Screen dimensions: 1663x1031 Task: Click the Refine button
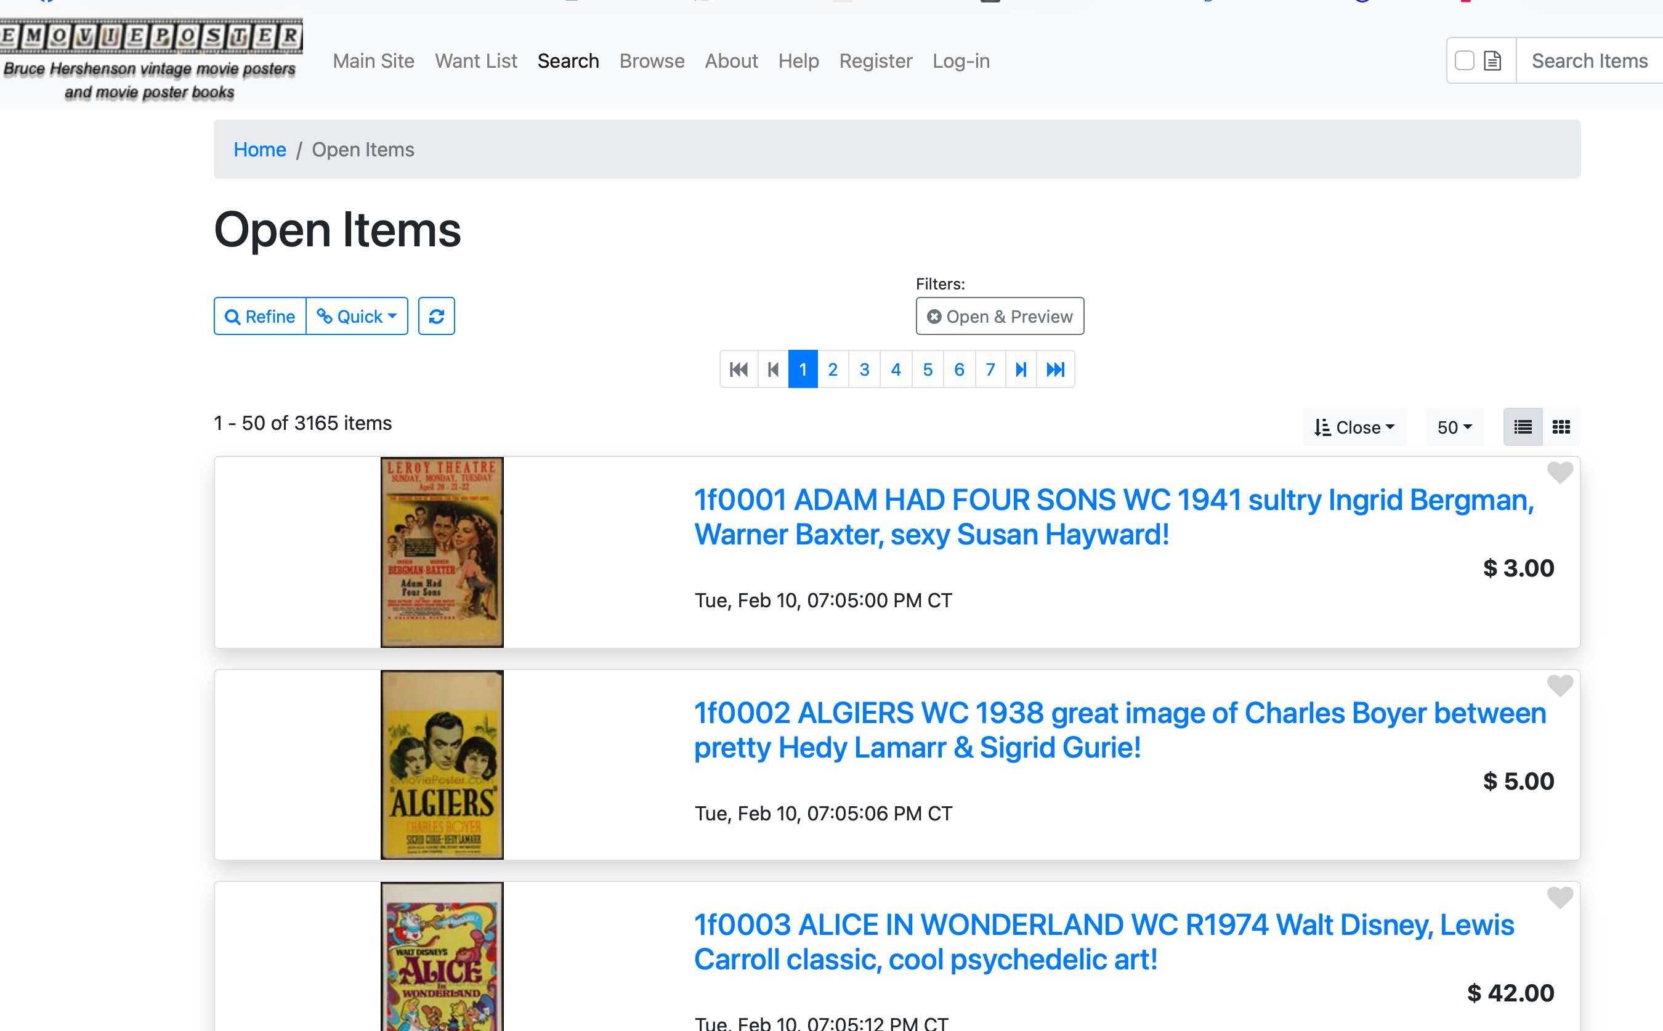[x=260, y=317]
